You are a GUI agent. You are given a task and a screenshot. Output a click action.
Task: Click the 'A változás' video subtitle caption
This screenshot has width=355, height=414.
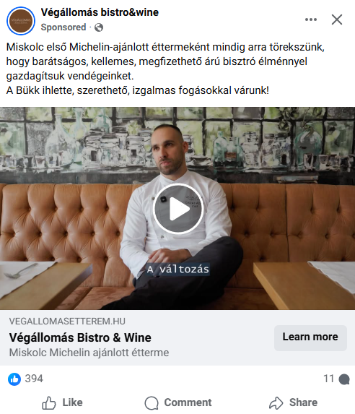click(178, 269)
